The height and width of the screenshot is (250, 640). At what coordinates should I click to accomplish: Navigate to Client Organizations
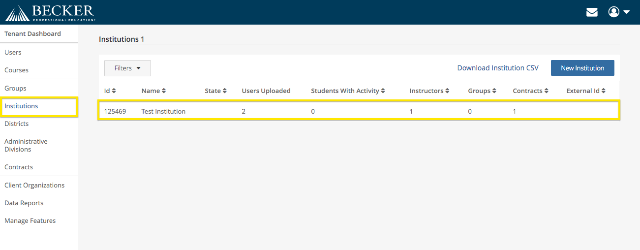tap(34, 185)
